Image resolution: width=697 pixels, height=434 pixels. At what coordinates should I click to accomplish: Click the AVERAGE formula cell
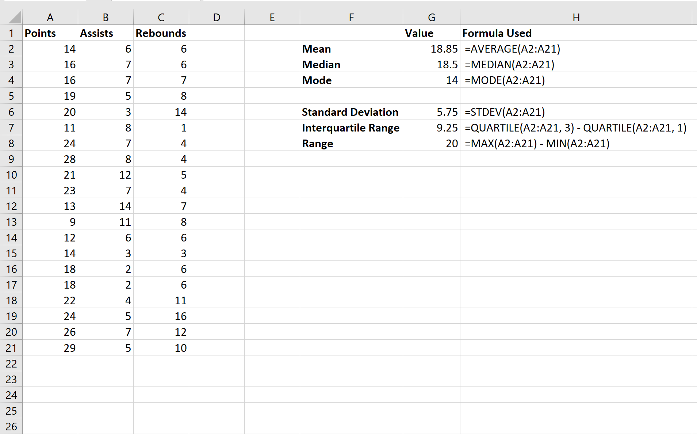577,49
